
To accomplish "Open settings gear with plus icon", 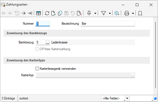I will tap(117, 13).
